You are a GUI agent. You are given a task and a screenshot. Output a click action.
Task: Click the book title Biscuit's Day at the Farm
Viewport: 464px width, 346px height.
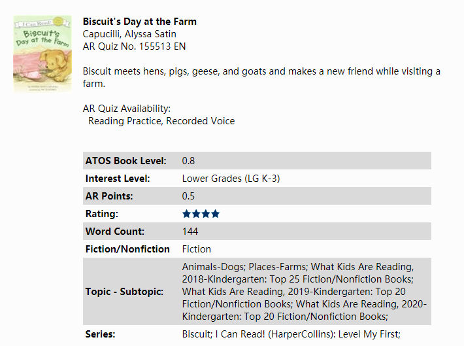[x=139, y=22]
